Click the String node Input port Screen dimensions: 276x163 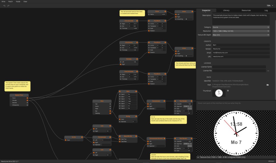pos(120,119)
